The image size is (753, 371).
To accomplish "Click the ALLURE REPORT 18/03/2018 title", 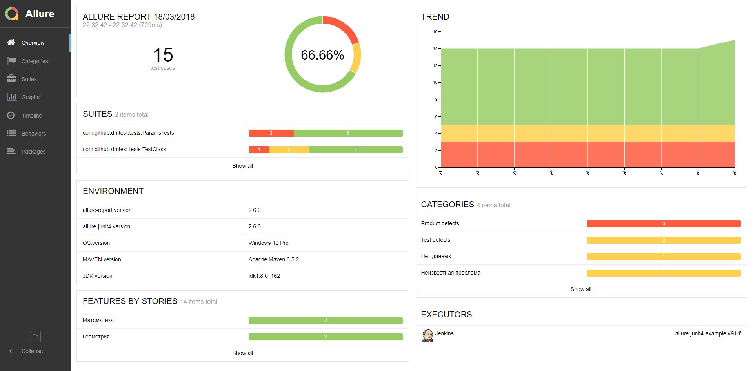I will click(x=139, y=17).
